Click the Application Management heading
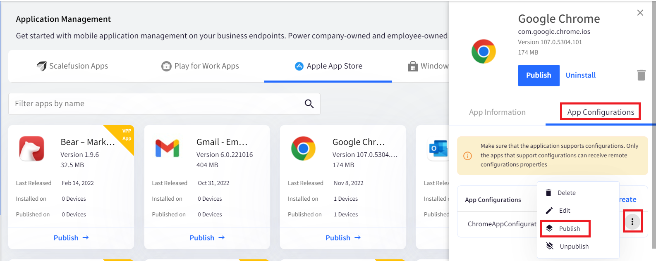 click(63, 19)
